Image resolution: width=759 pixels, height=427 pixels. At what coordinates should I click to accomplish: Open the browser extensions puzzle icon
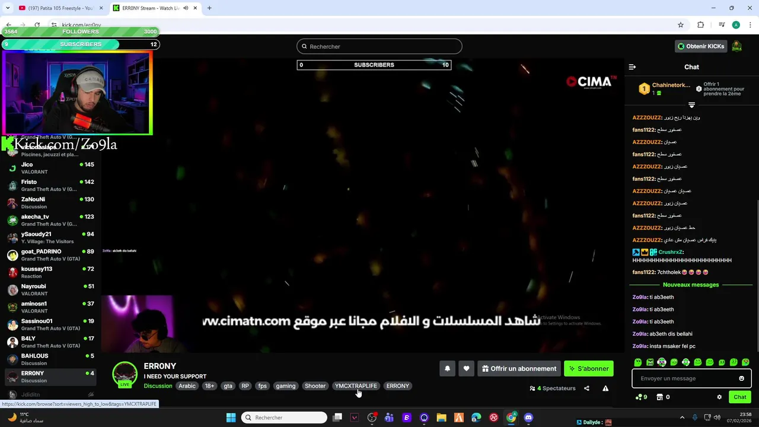point(700,25)
